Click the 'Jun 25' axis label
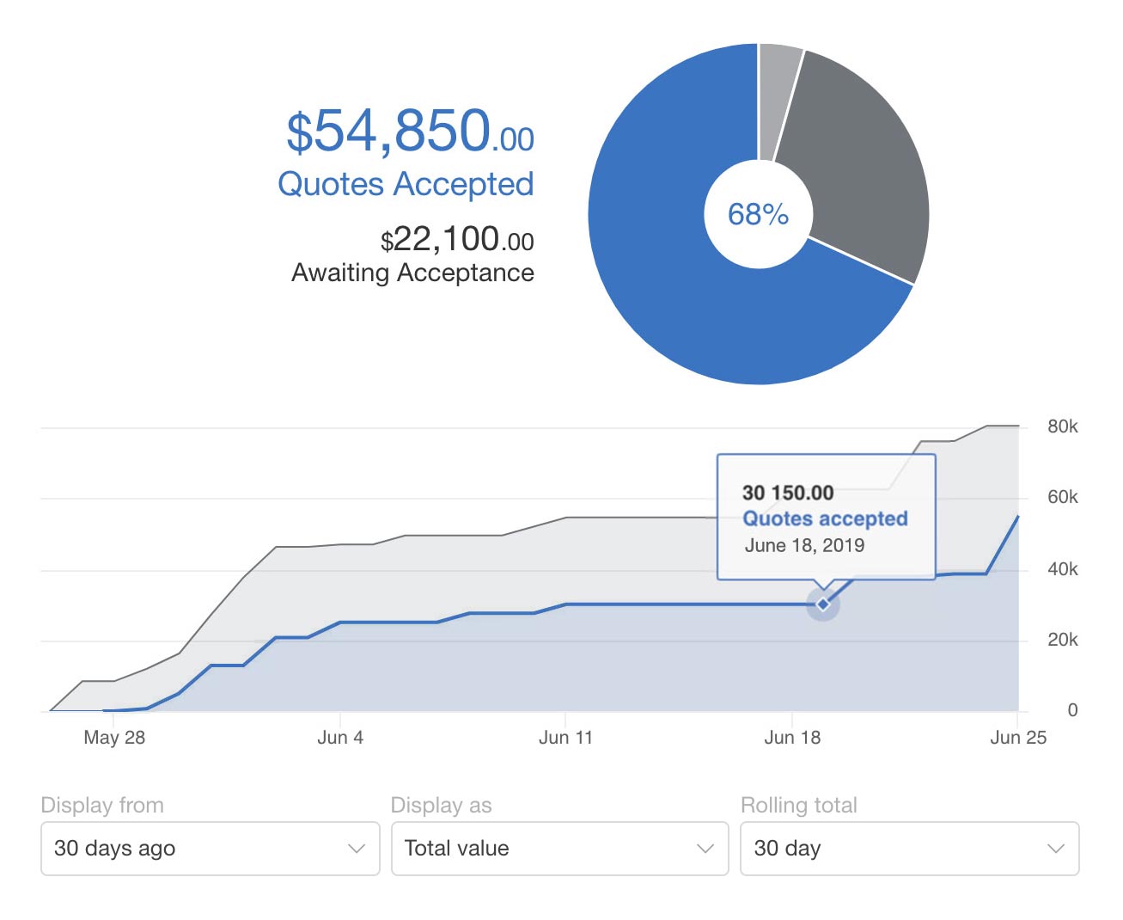The width and height of the screenshot is (1123, 920). coord(1018,737)
